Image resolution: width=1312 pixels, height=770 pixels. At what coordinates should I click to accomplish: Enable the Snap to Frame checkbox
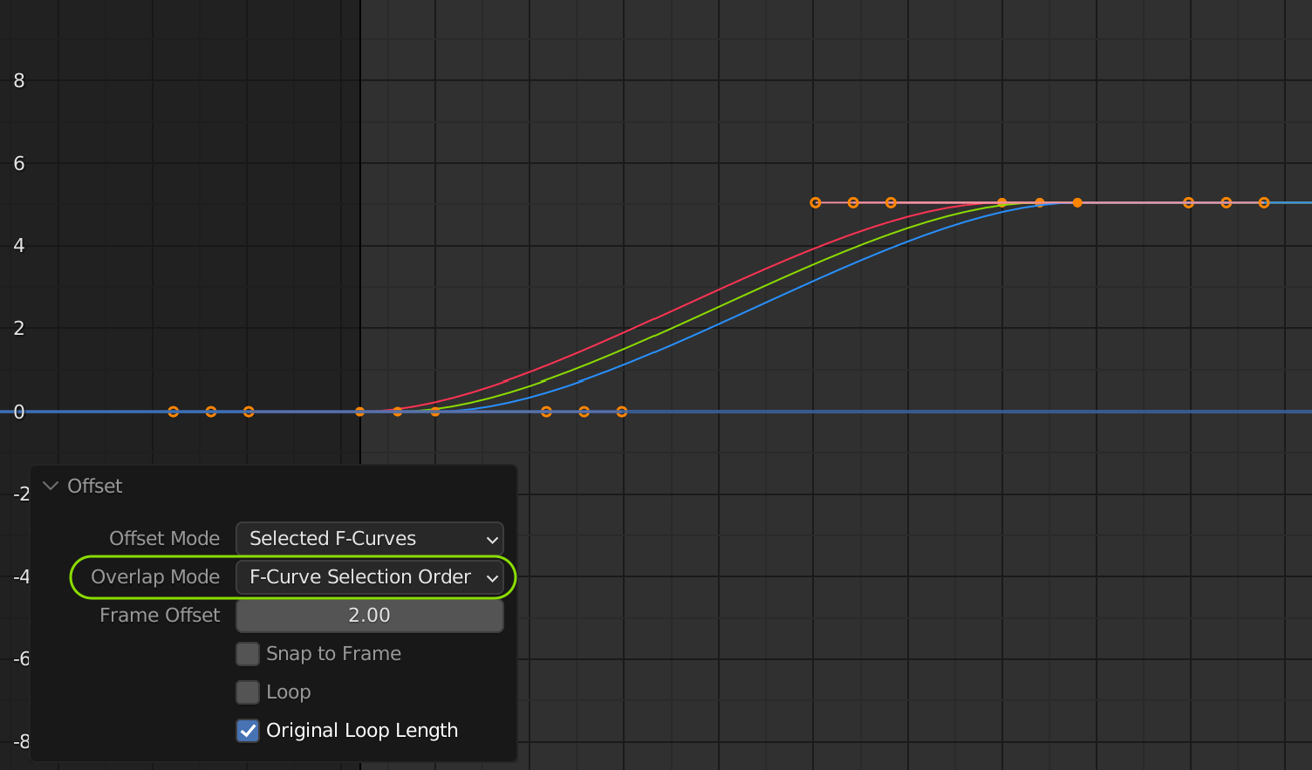coord(248,653)
